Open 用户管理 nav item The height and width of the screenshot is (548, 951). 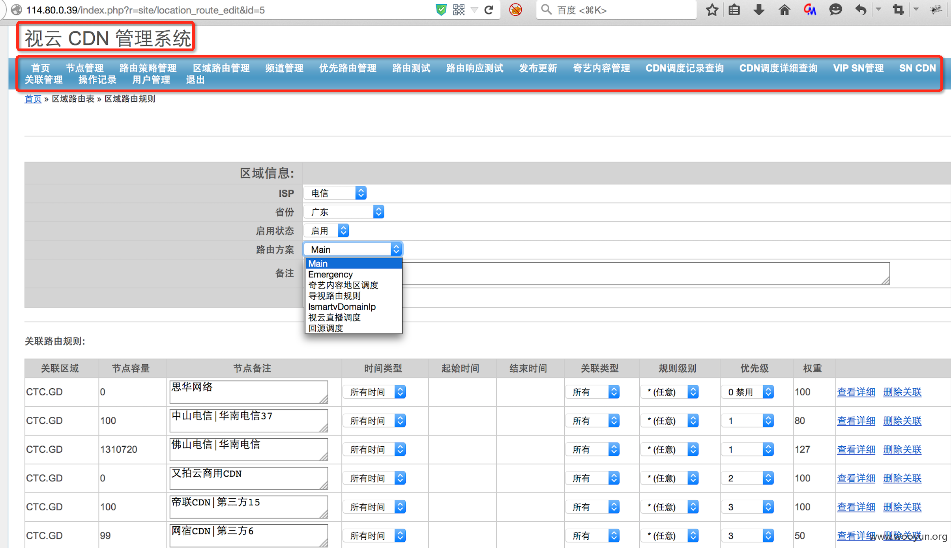click(151, 80)
